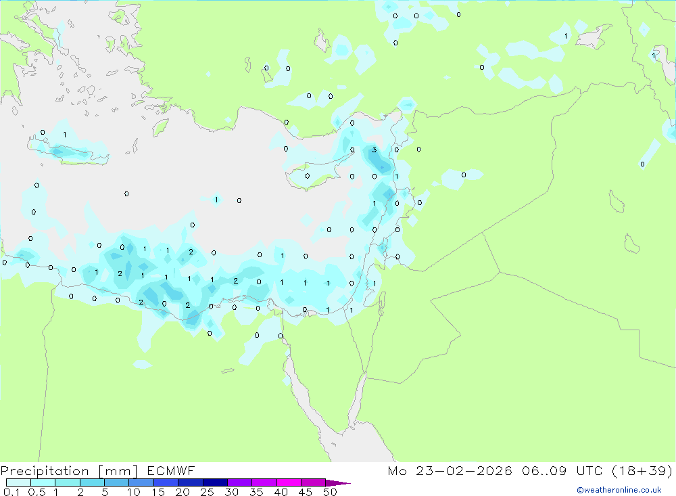Click the date 'Mo 23-02-2026'
The image size is (676, 496).
pos(450,470)
